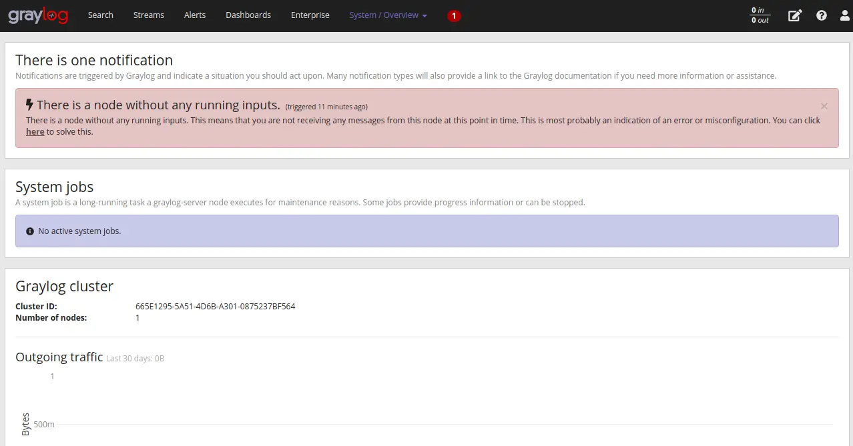Open the Alerts page

click(x=195, y=15)
